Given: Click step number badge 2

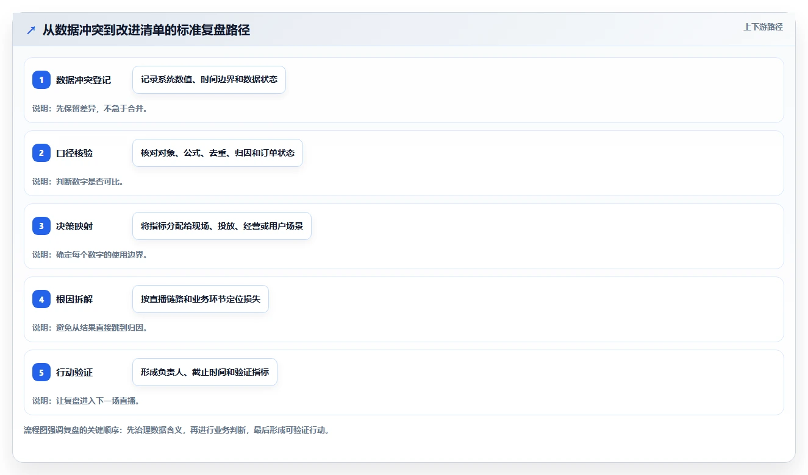Looking at the screenshot, I should (41, 153).
